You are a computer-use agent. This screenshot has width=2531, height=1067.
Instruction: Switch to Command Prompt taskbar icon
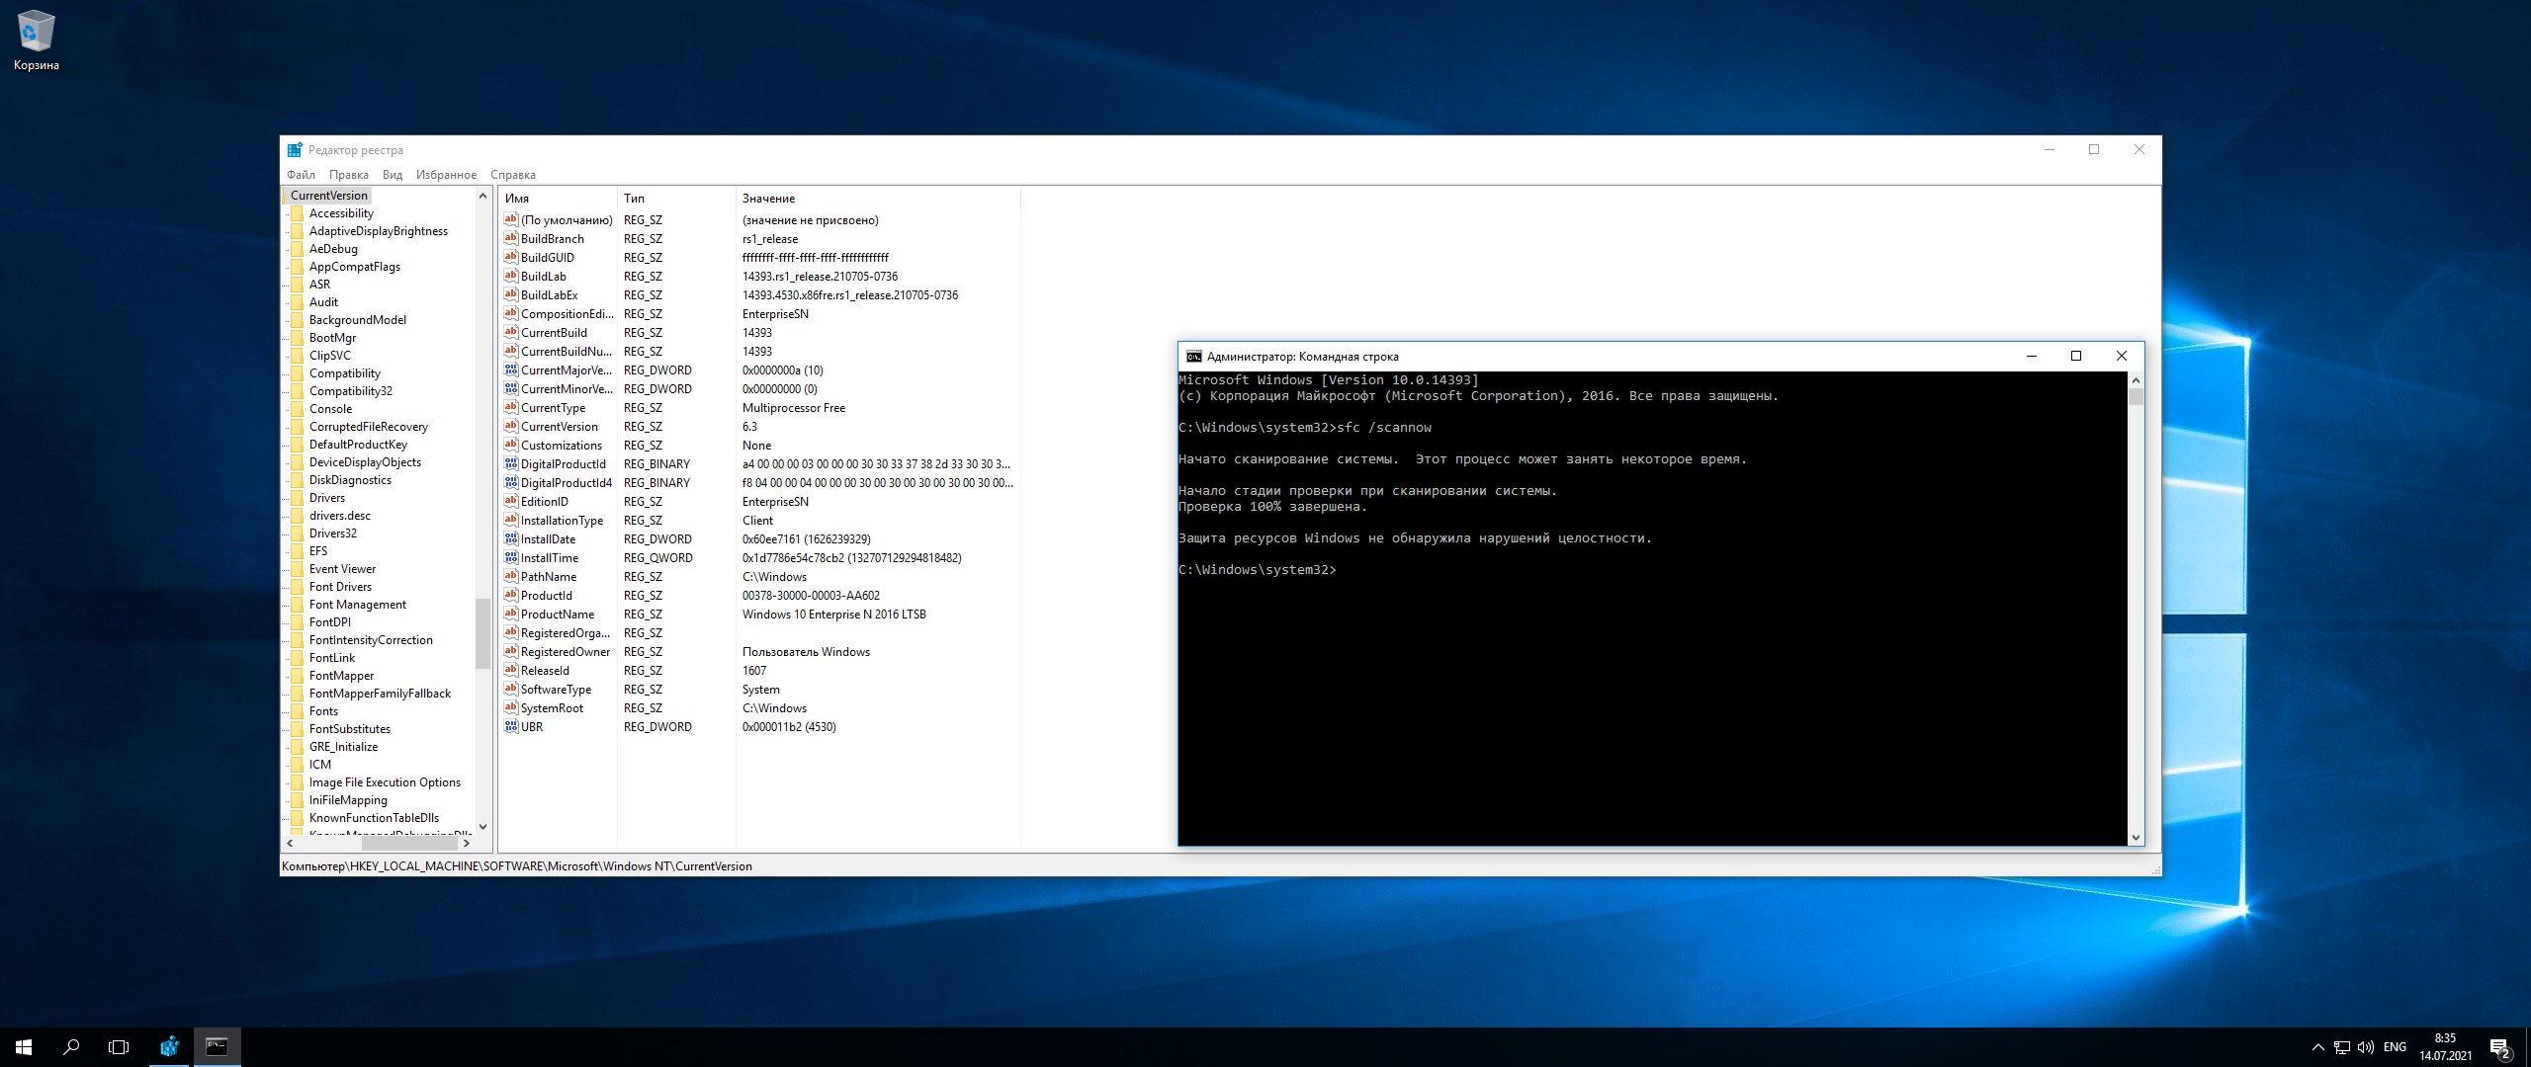pos(217,1047)
